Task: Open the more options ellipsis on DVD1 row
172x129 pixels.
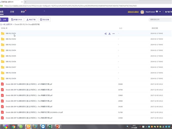Action: tap(113, 34)
